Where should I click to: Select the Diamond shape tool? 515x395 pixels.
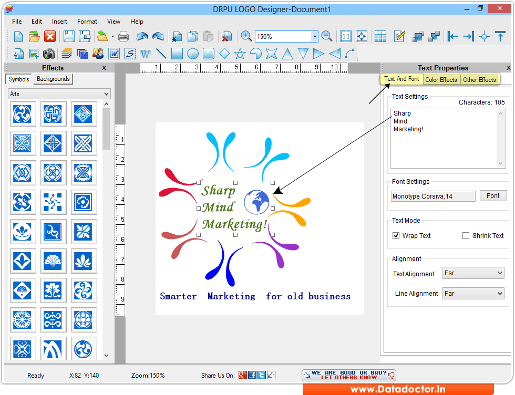[x=224, y=53]
